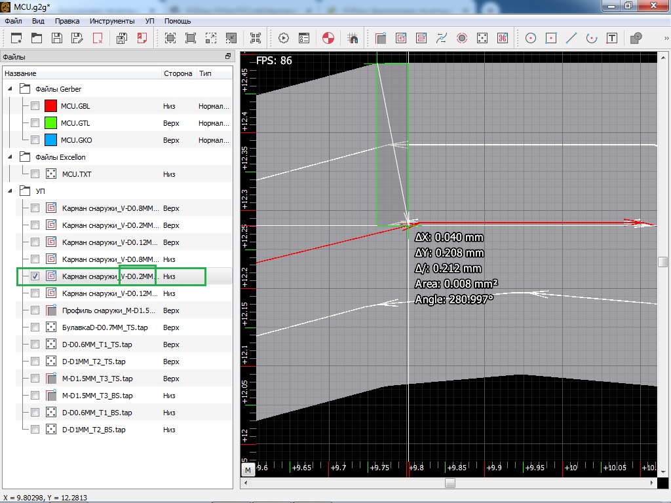Image resolution: width=671 pixels, height=503 pixels.
Task: Collapse the УП tree group
Action: pos(10,191)
